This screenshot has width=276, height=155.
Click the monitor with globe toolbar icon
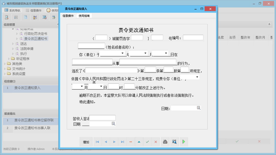(44, 17)
